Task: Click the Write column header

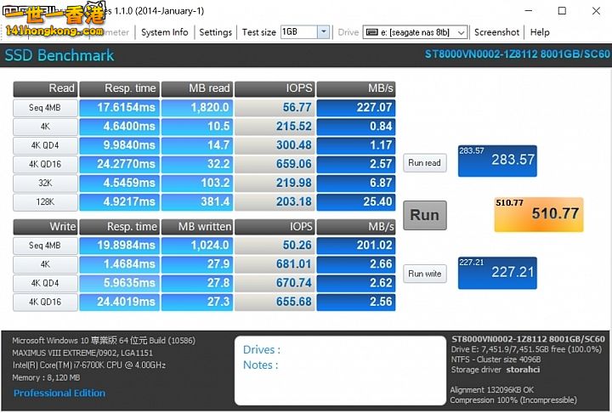Action: coord(45,227)
